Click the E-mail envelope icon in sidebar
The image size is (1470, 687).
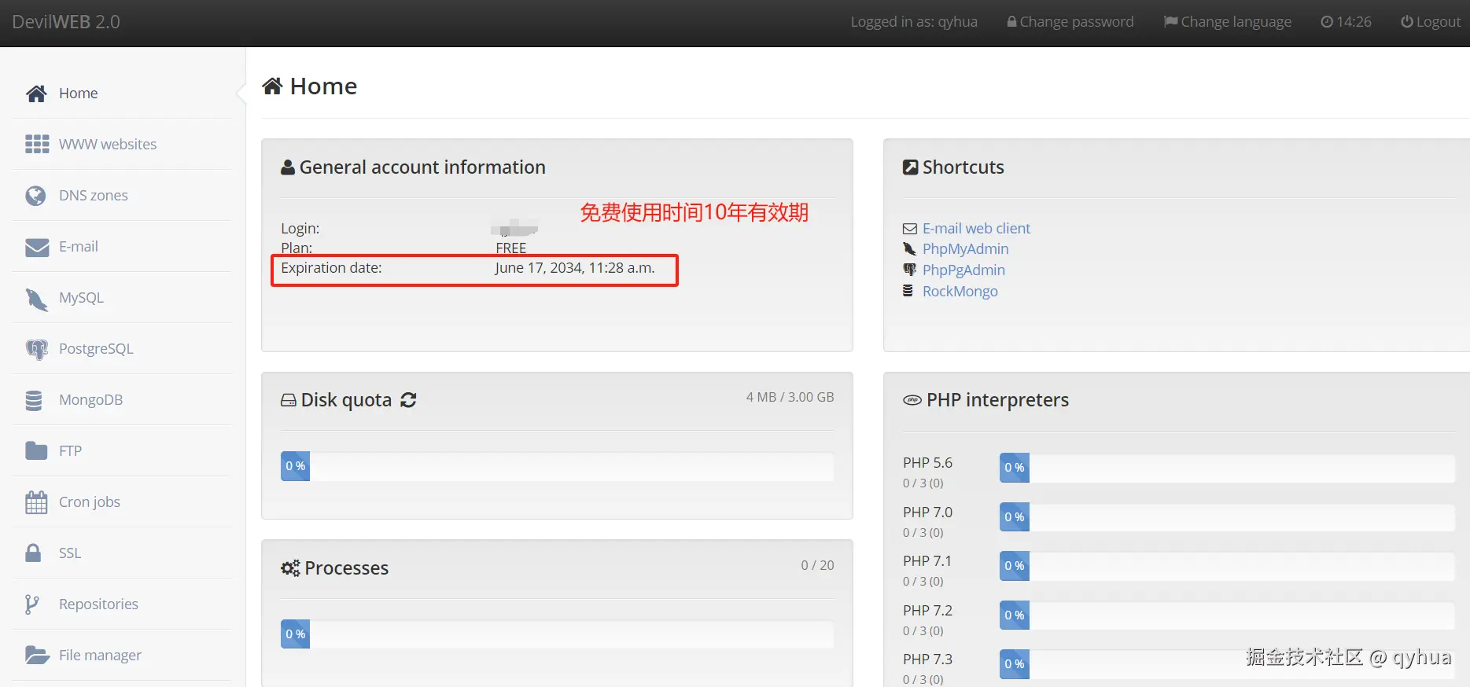(x=37, y=247)
